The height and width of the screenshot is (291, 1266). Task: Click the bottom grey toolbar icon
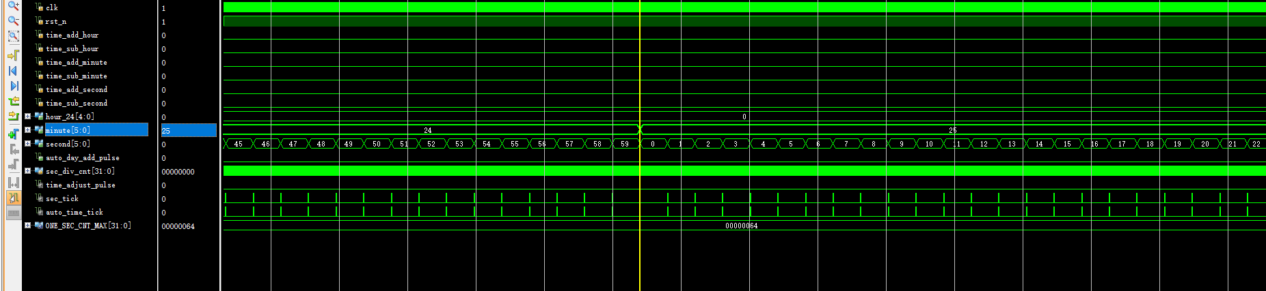(13, 213)
